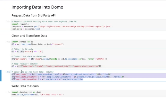Click the domo.write_dataframe code line
Screen dimensions: 166x110
(x=37, y=95)
